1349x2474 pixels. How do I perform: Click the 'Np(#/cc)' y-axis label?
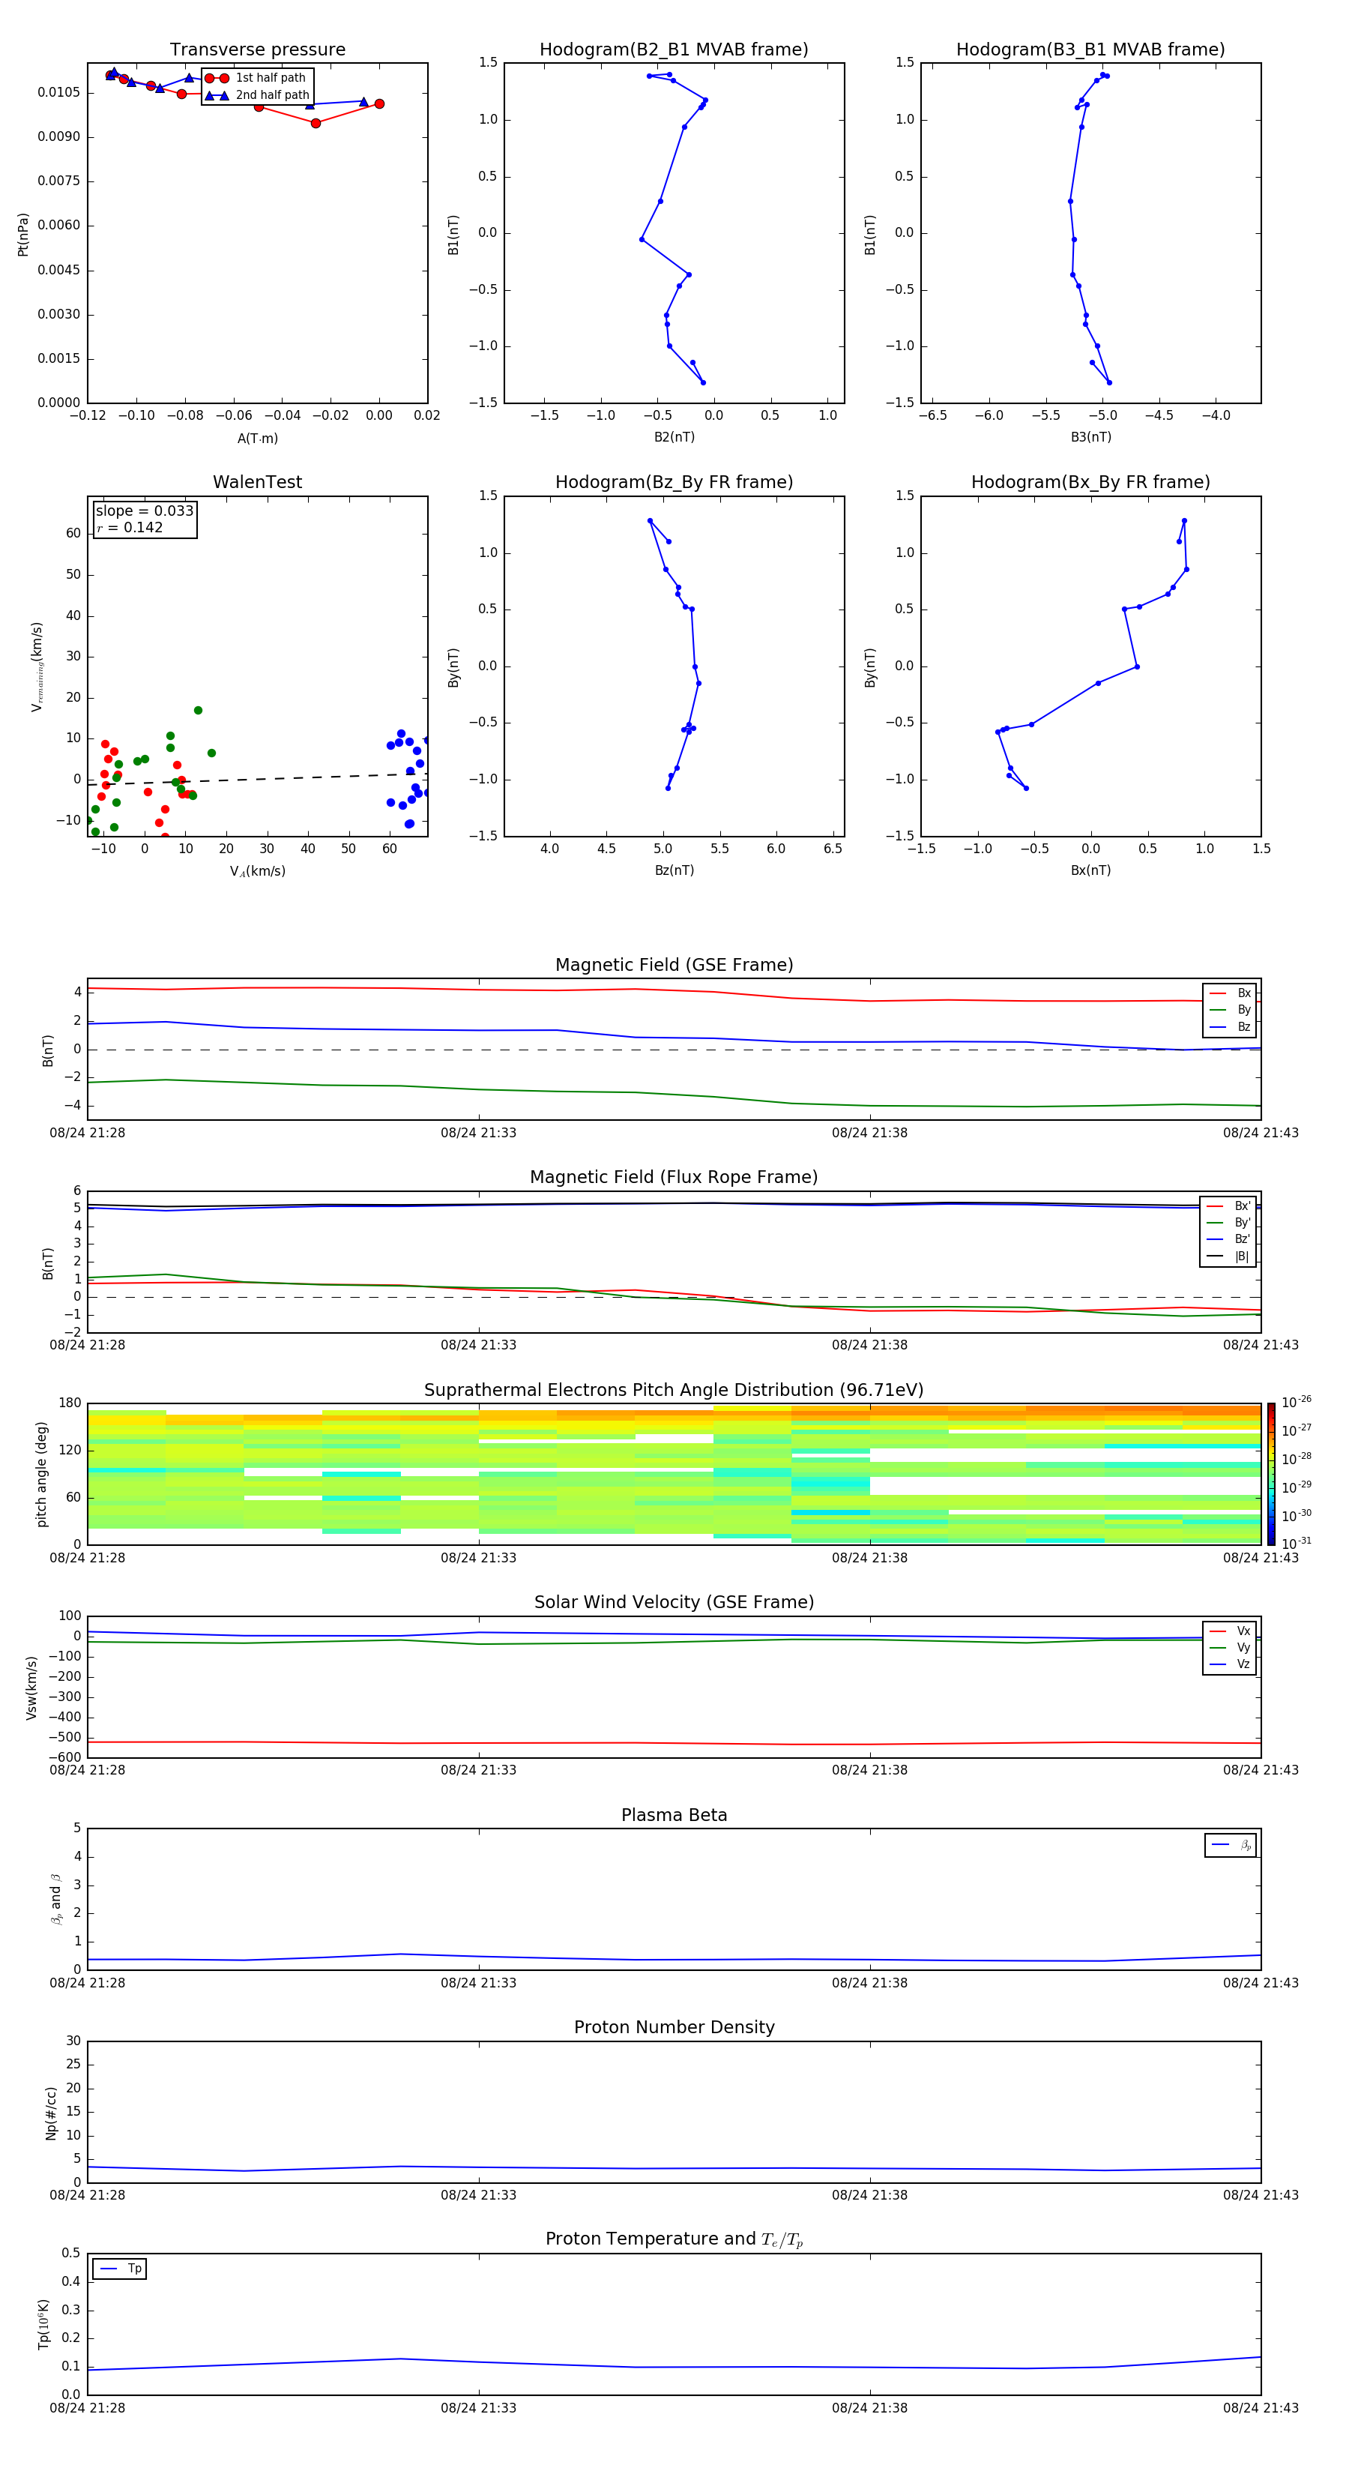(51, 2112)
